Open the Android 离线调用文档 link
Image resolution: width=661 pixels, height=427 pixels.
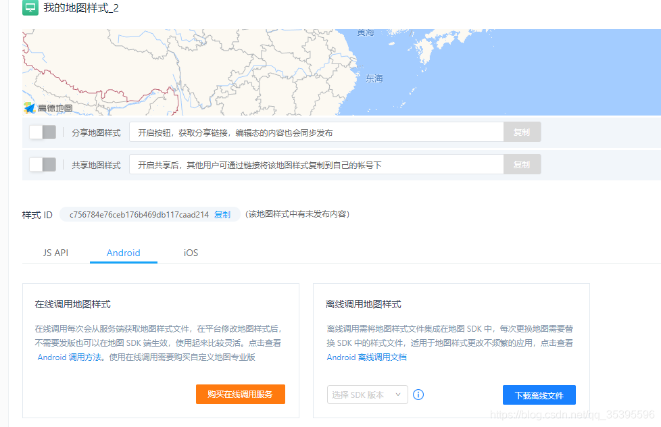click(x=367, y=357)
